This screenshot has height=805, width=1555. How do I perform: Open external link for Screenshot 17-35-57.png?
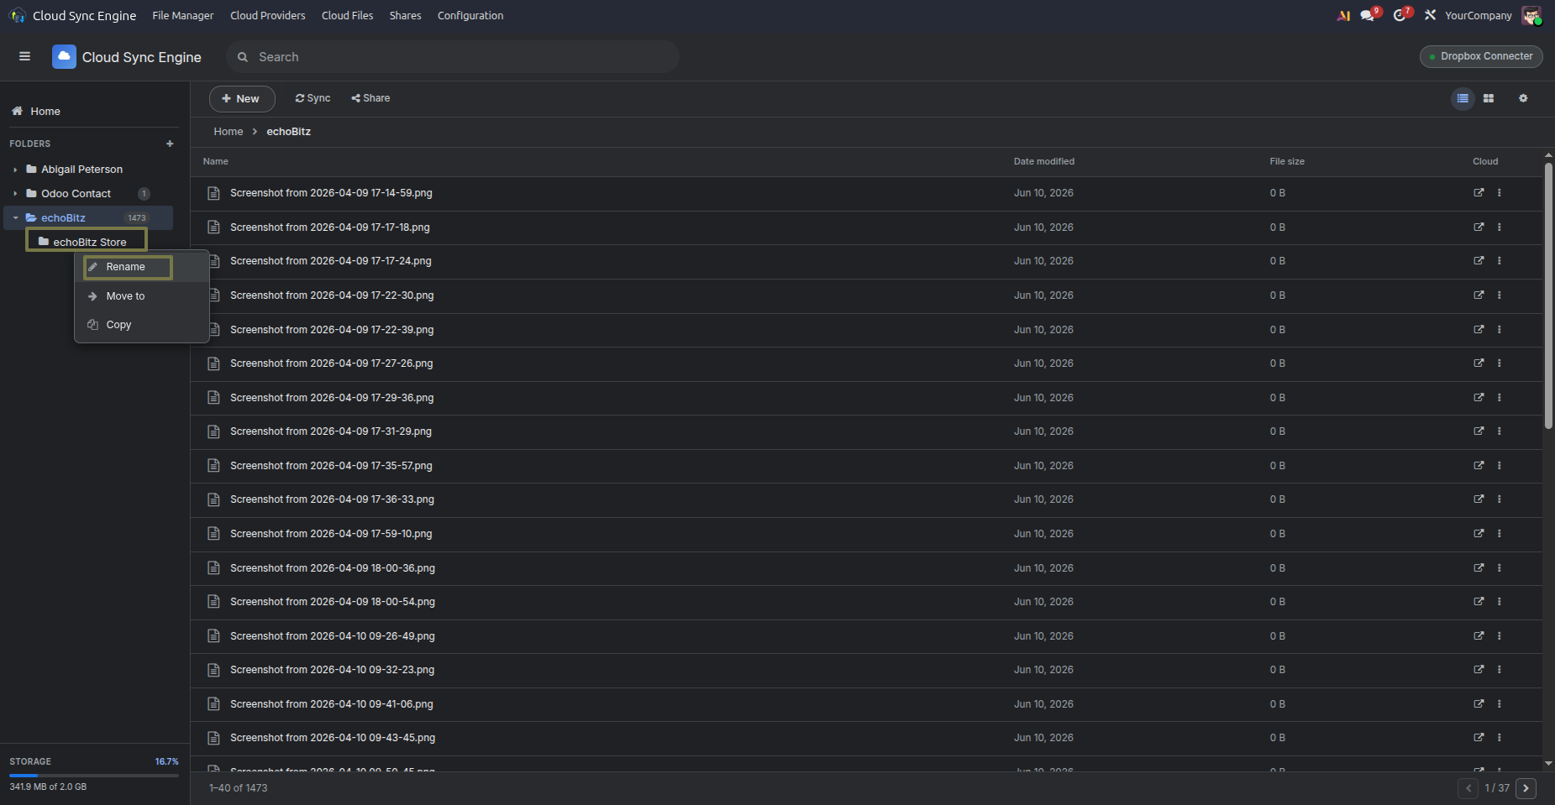click(1479, 465)
